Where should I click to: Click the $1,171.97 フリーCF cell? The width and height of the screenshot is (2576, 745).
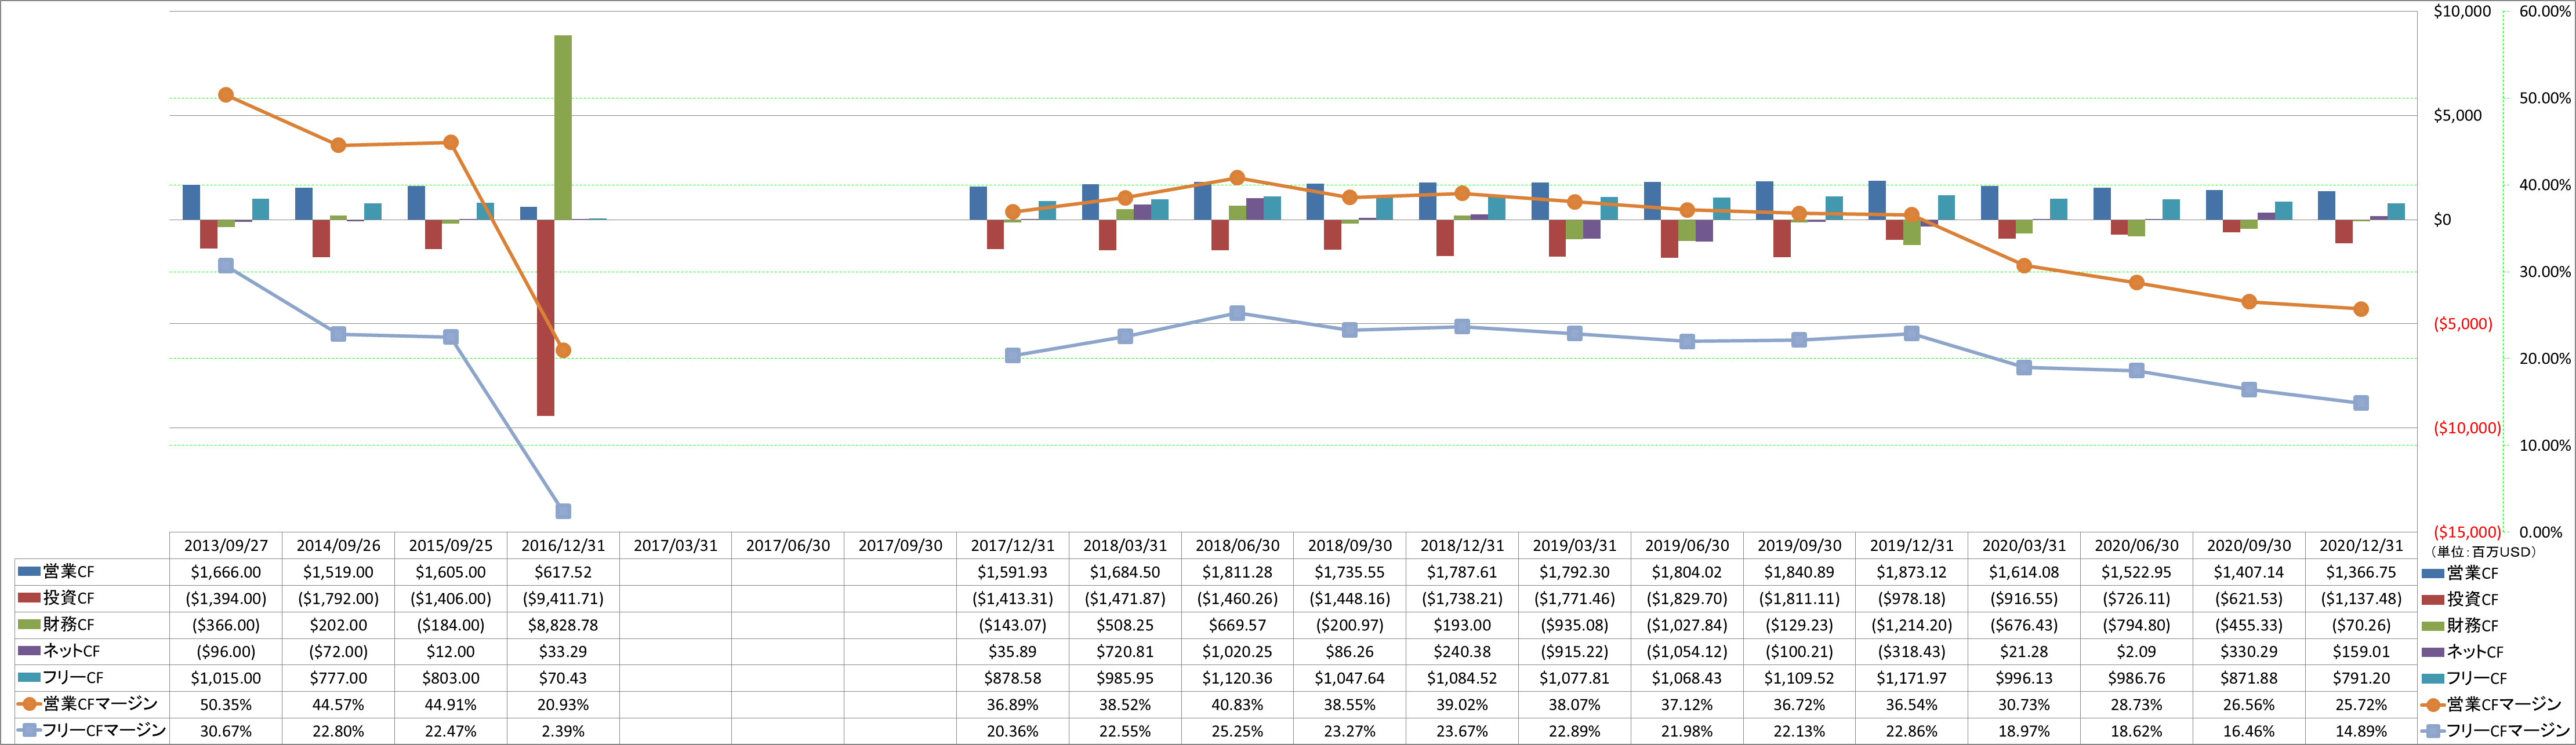pyautogui.click(x=1911, y=678)
